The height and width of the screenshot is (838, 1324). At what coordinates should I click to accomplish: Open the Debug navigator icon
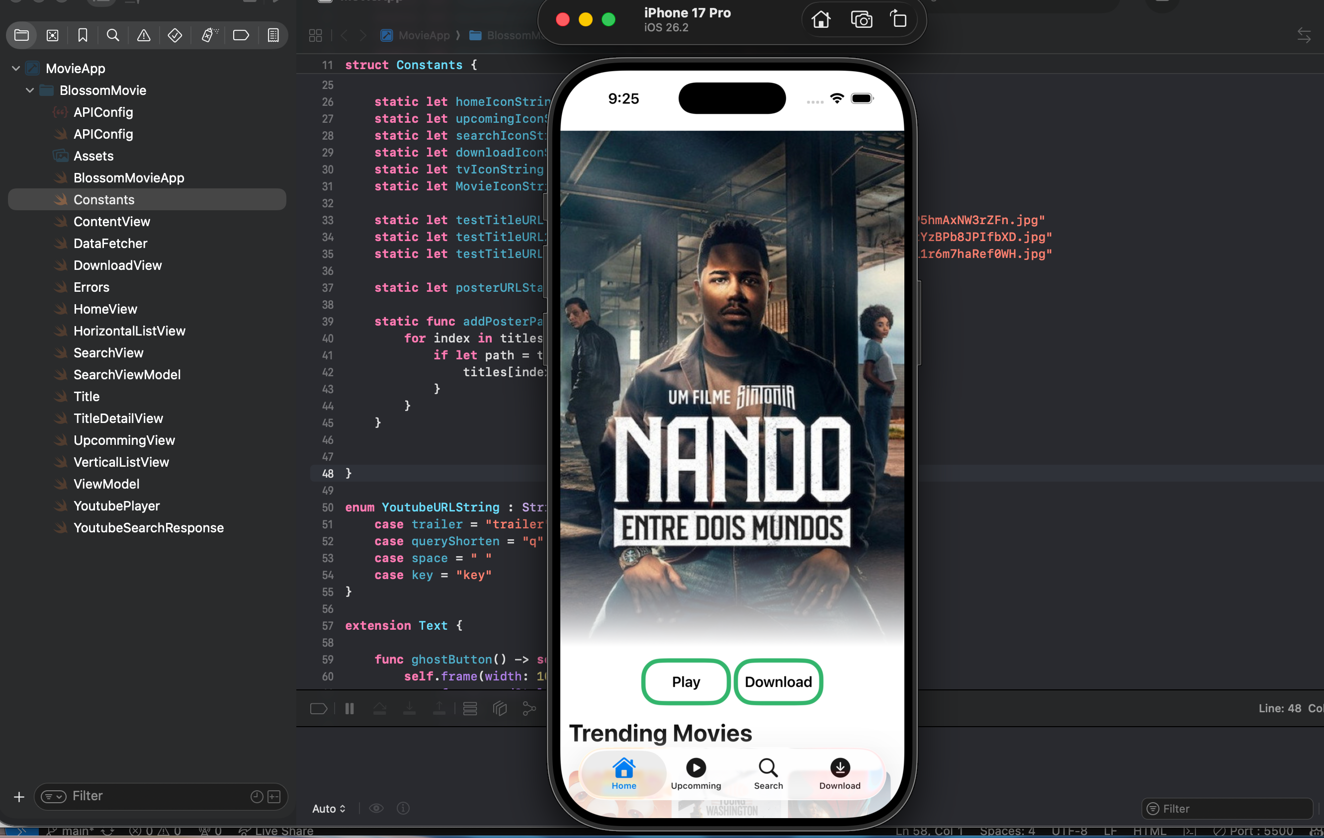point(209,36)
